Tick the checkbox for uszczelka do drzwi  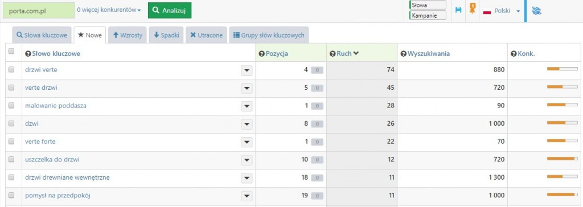tap(11, 159)
